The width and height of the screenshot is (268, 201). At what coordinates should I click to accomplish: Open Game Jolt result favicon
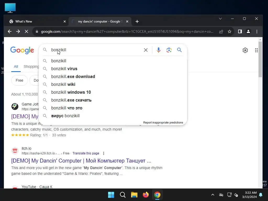[x=15, y=107]
